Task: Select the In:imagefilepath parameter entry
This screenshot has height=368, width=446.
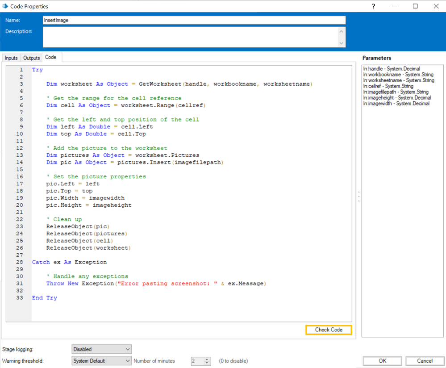Action: 396,92
